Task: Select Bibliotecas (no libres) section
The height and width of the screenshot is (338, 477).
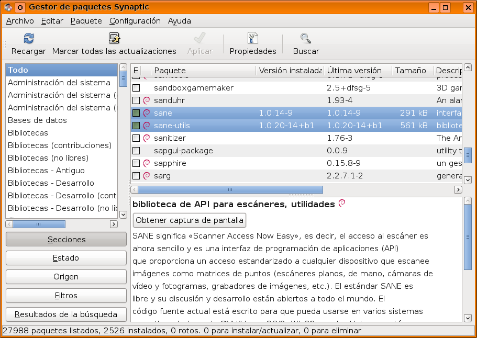Action: pyautogui.click(x=61, y=158)
